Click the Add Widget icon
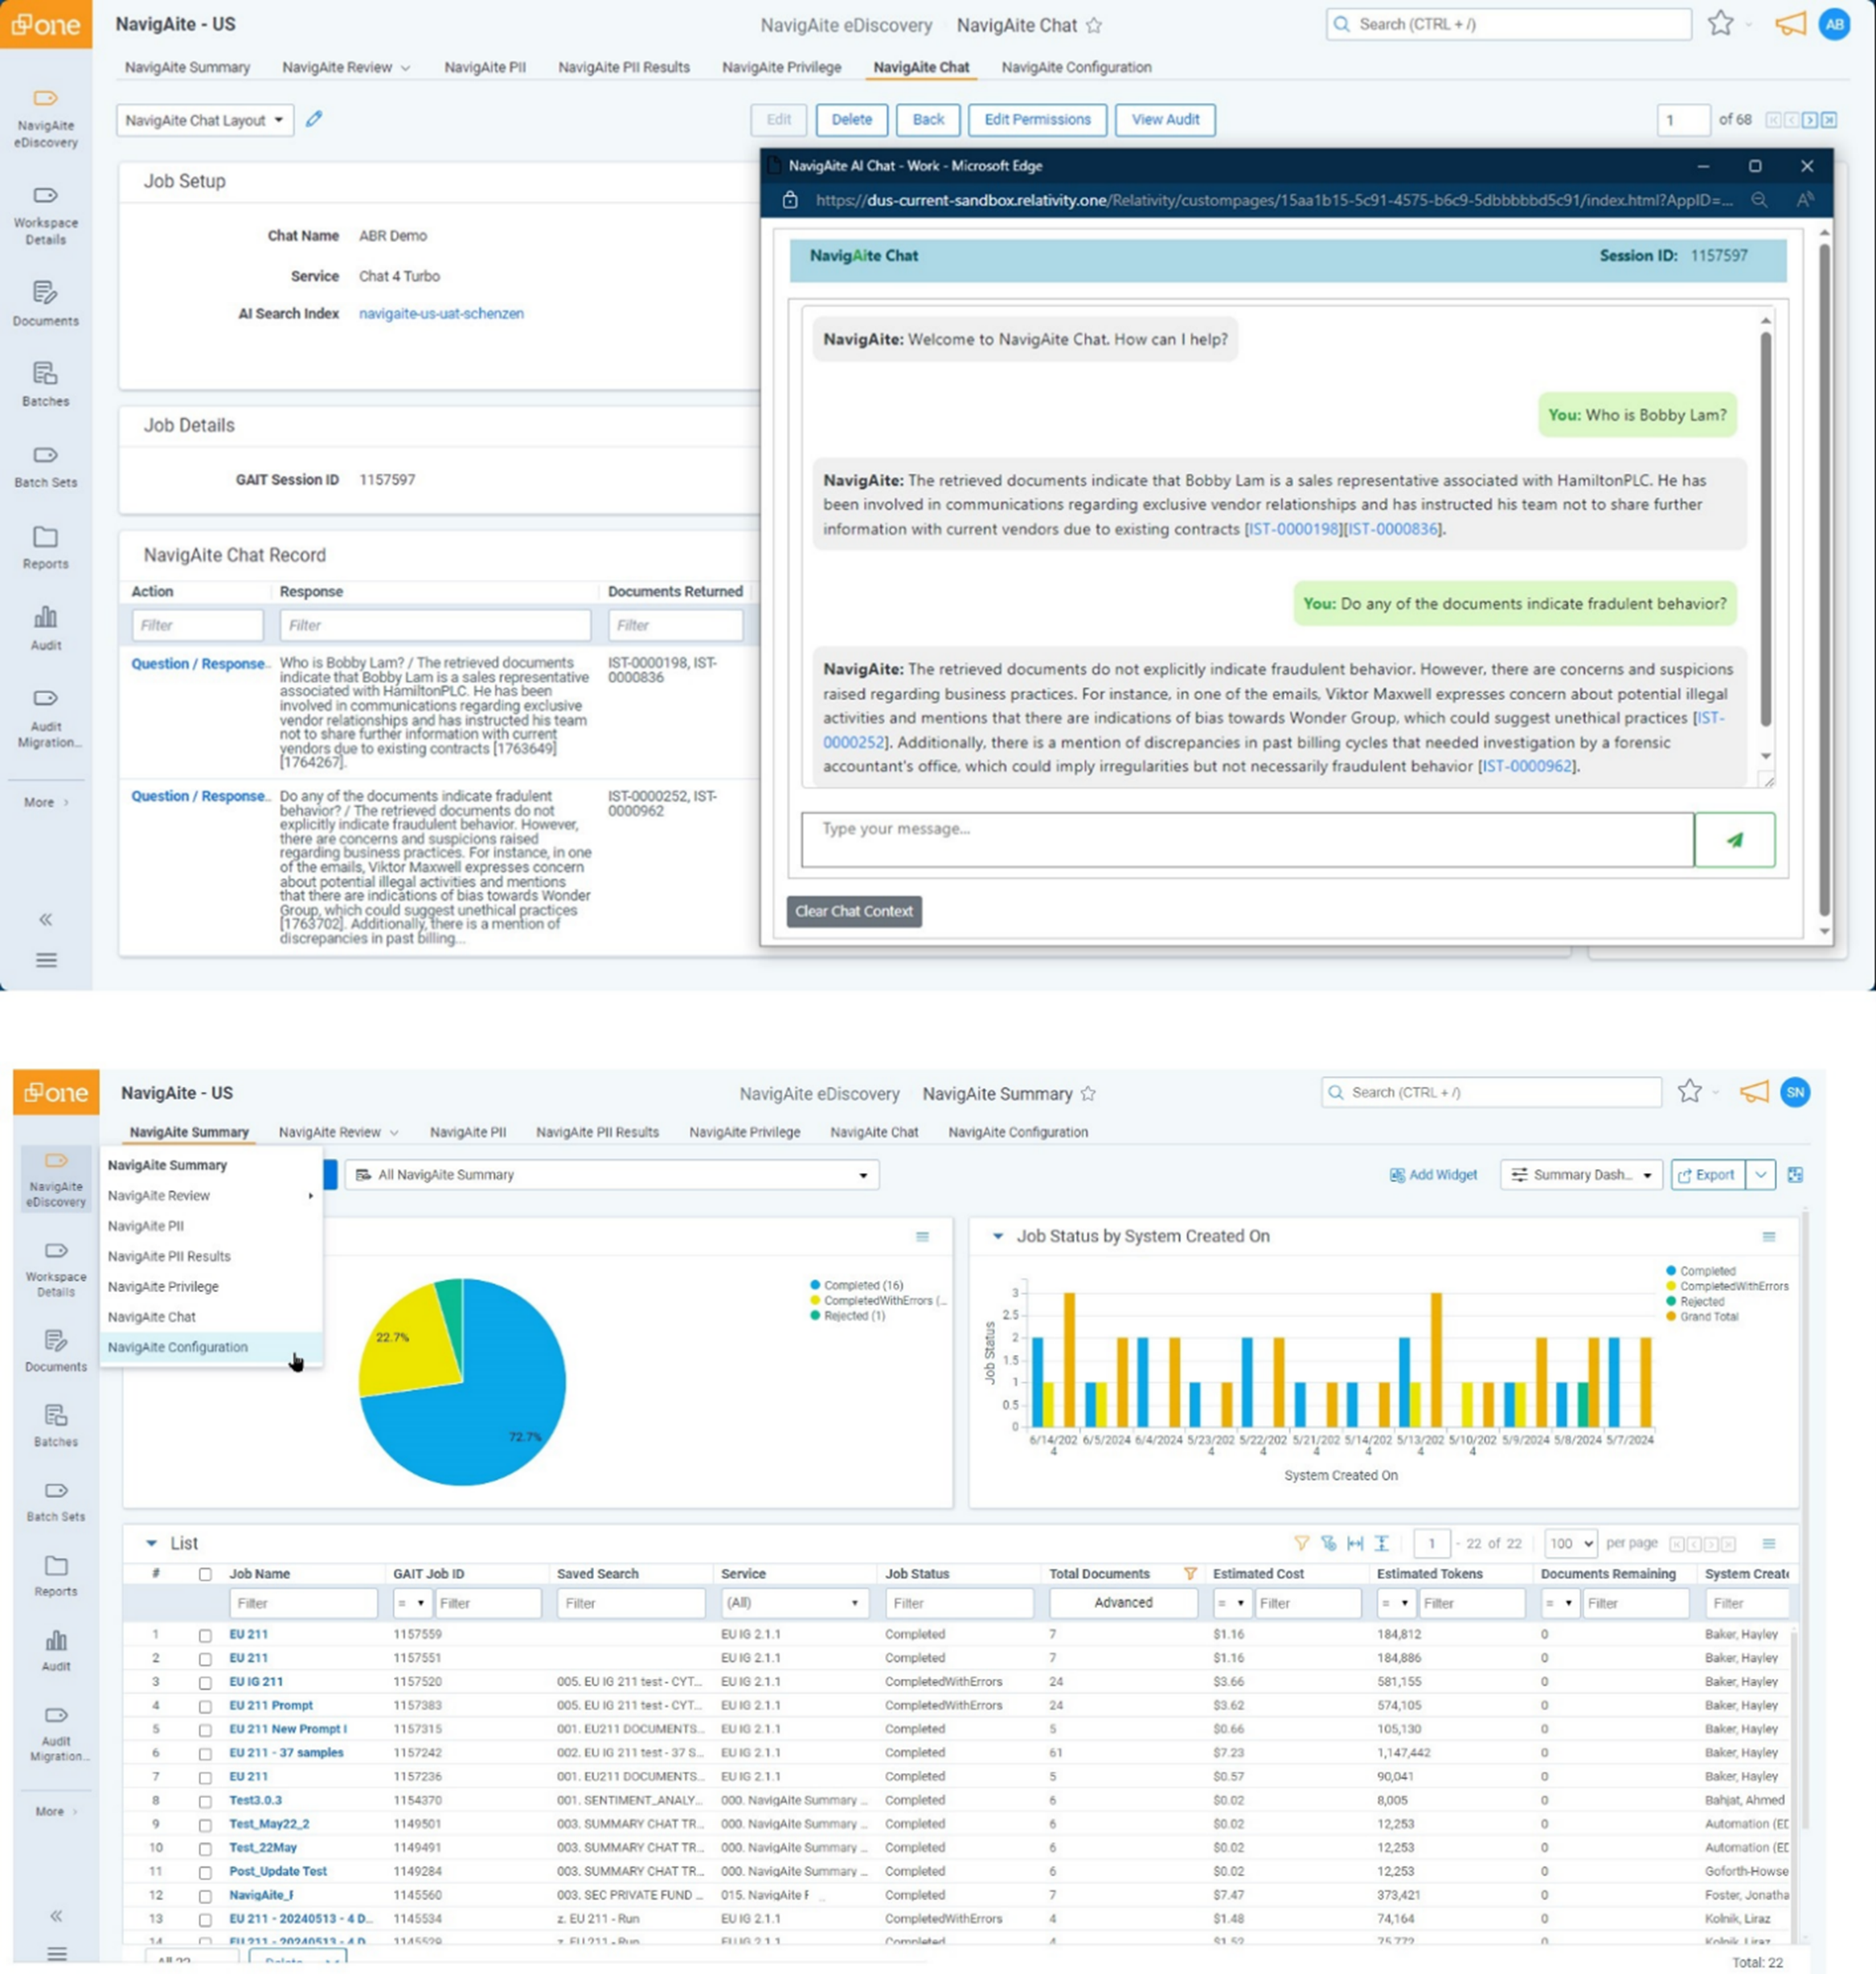 click(1397, 1175)
